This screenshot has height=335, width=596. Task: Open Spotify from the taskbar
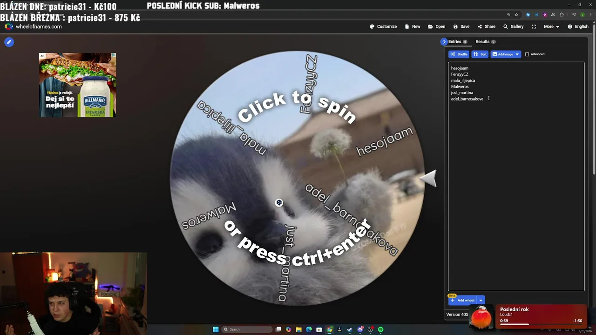point(380,329)
